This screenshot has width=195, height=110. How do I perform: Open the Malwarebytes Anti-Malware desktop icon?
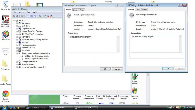click(5, 21)
